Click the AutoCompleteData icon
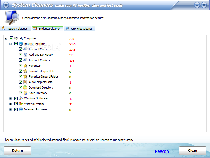 [x=25, y=82]
